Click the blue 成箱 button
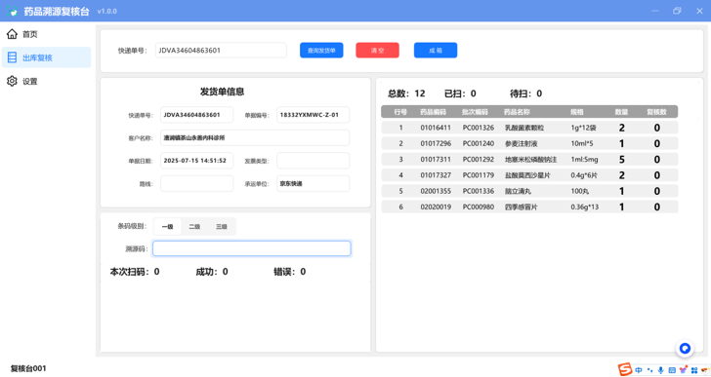 click(x=436, y=51)
